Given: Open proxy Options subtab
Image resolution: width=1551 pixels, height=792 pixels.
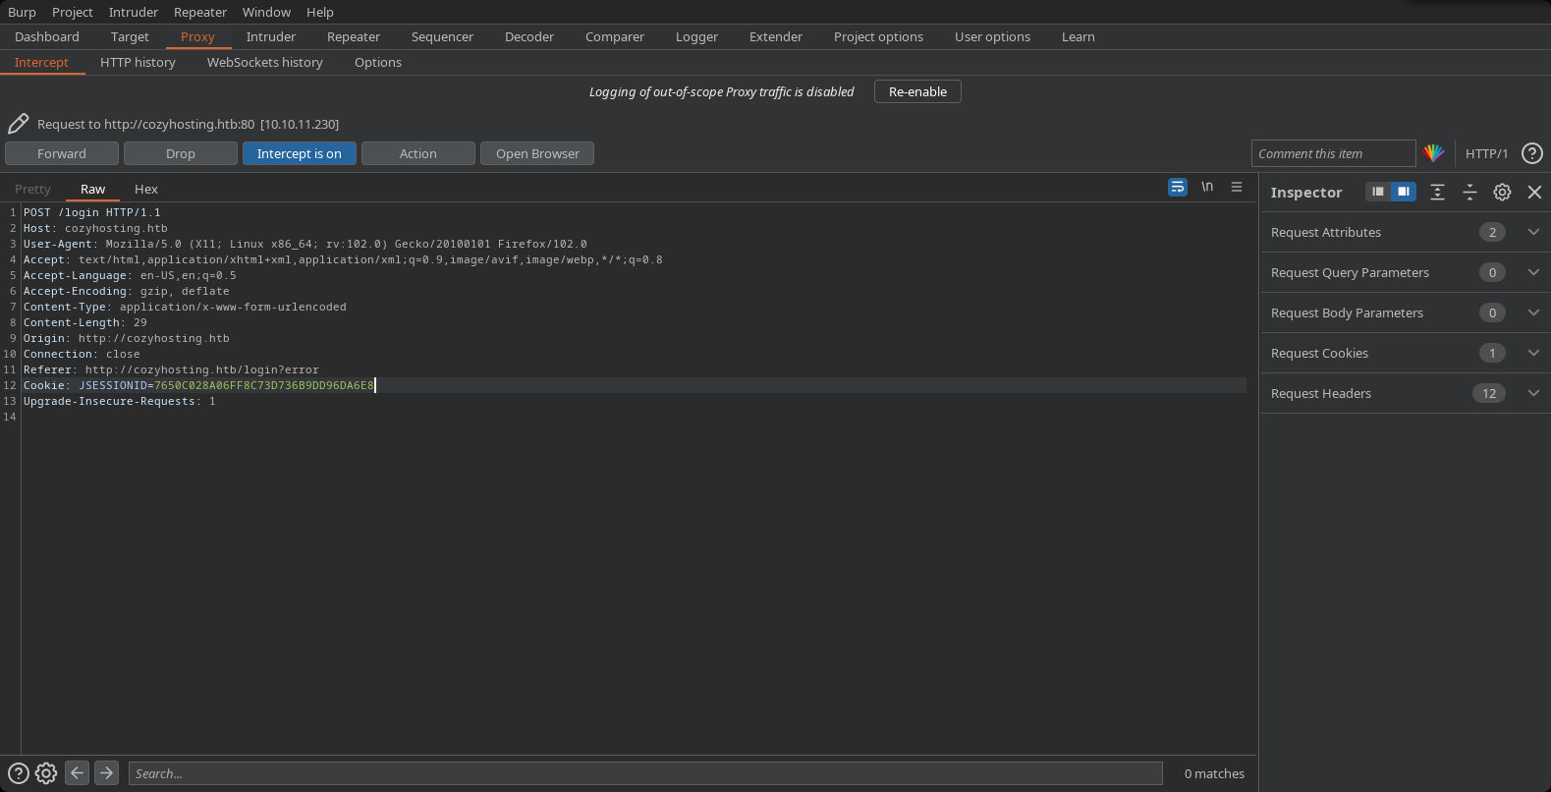Looking at the screenshot, I should point(378,62).
